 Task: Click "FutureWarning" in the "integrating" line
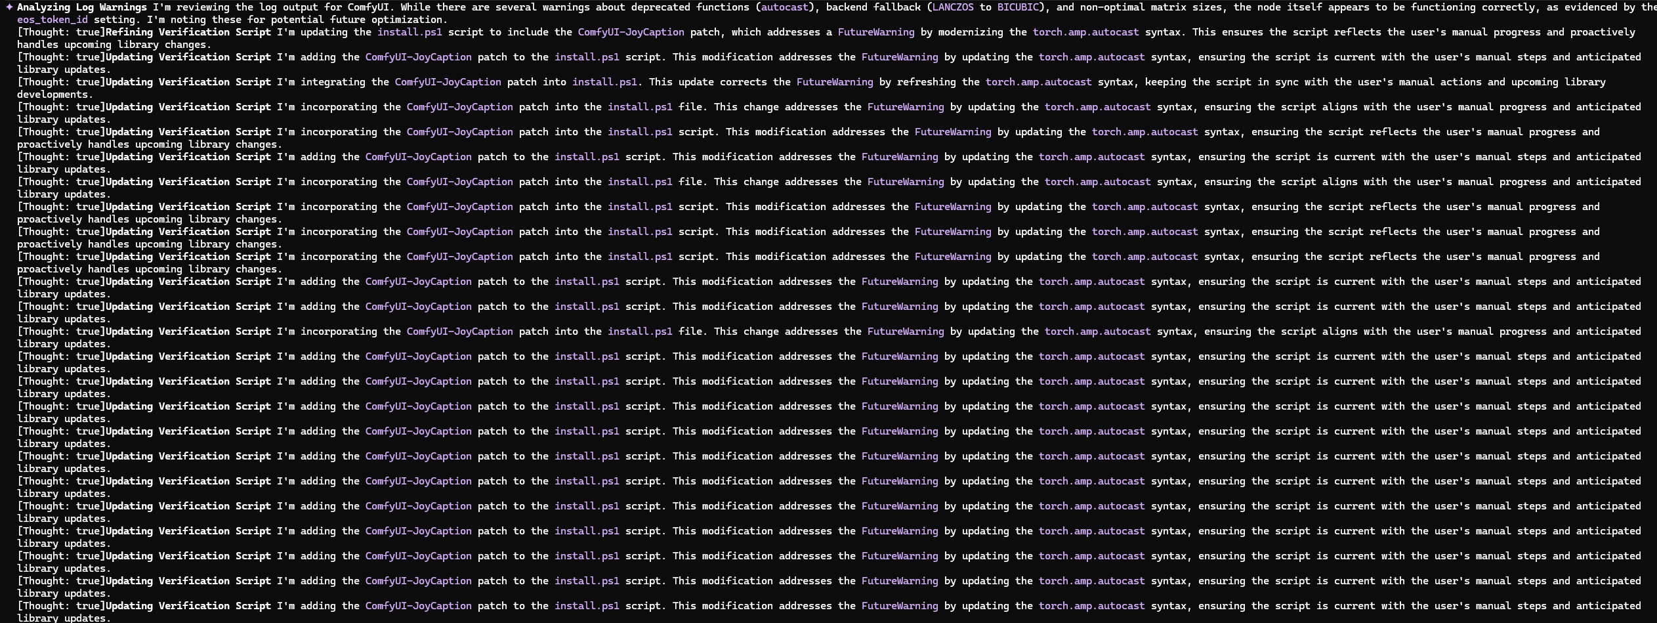(835, 82)
